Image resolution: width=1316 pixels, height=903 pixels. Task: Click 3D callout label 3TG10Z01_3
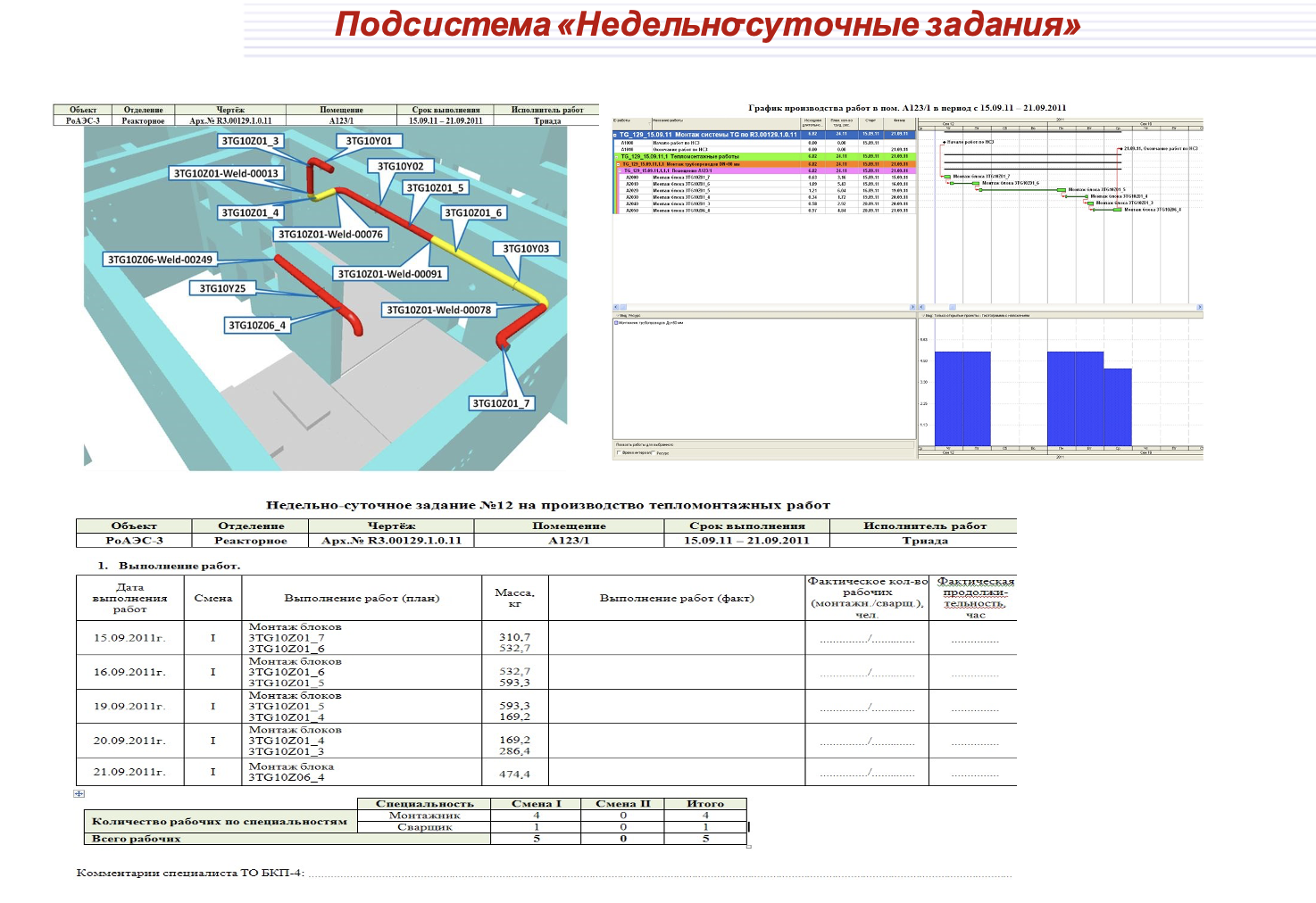coord(250,141)
